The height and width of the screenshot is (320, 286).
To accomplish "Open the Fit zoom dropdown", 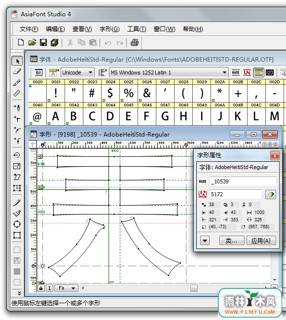I will coord(67,288).
